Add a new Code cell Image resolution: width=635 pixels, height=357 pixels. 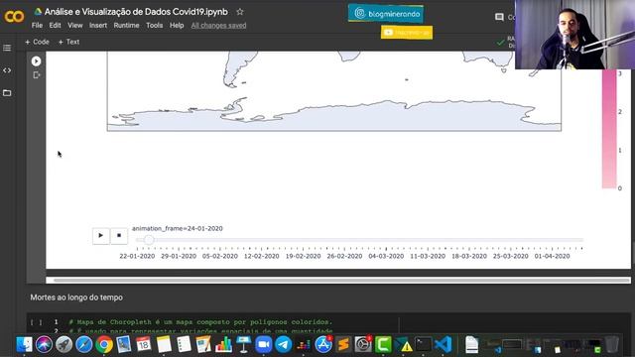coord(37,42)
